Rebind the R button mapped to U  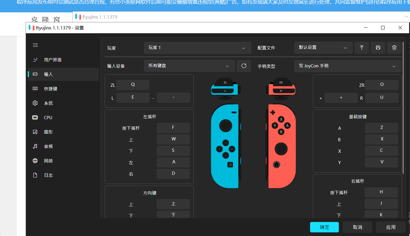[382, 98]
